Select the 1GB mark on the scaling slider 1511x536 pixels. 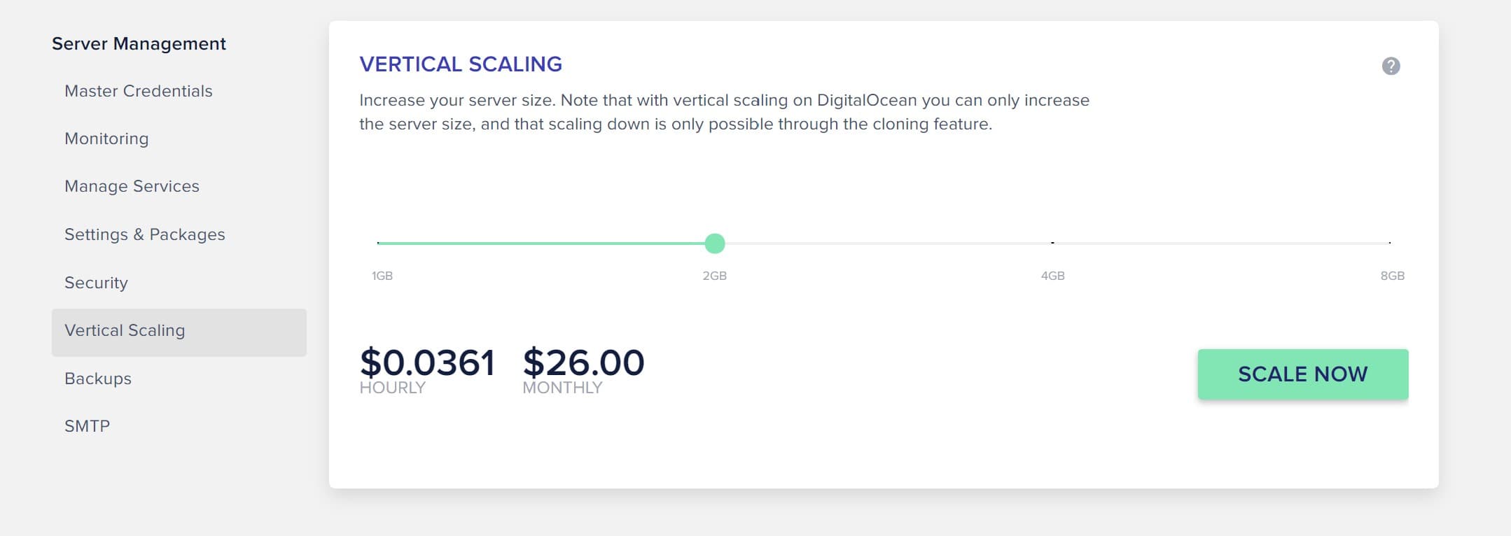point(379,243)
